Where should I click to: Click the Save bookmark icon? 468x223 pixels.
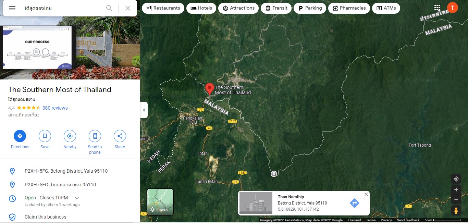pos(45,136)
